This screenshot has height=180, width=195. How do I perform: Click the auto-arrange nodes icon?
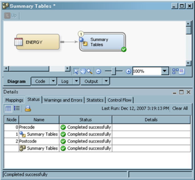pyautogui.click(x=175, y=71)
